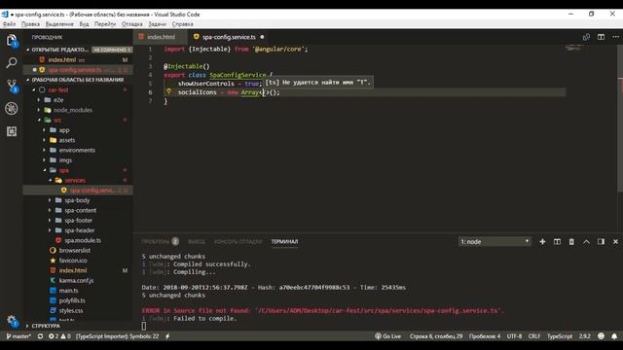
Task: Open main.ts file
Action: coord(68,291)
